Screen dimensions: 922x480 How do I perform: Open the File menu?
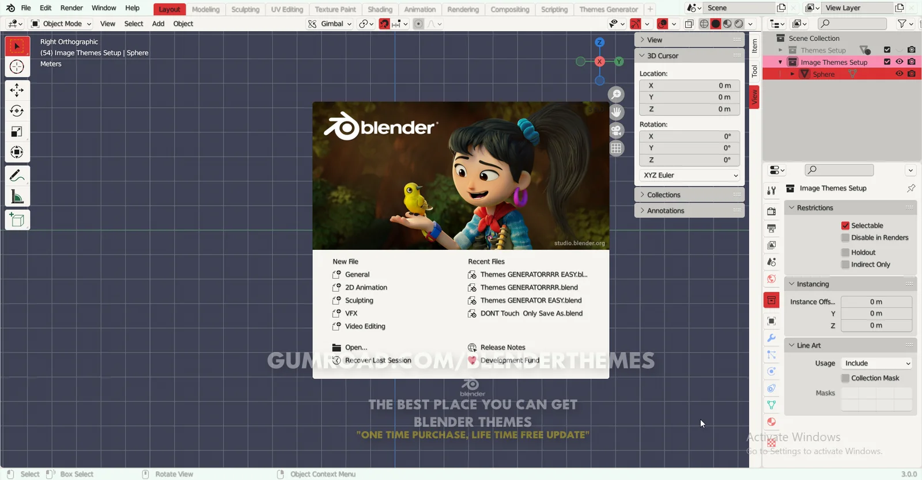coord(26,8)
